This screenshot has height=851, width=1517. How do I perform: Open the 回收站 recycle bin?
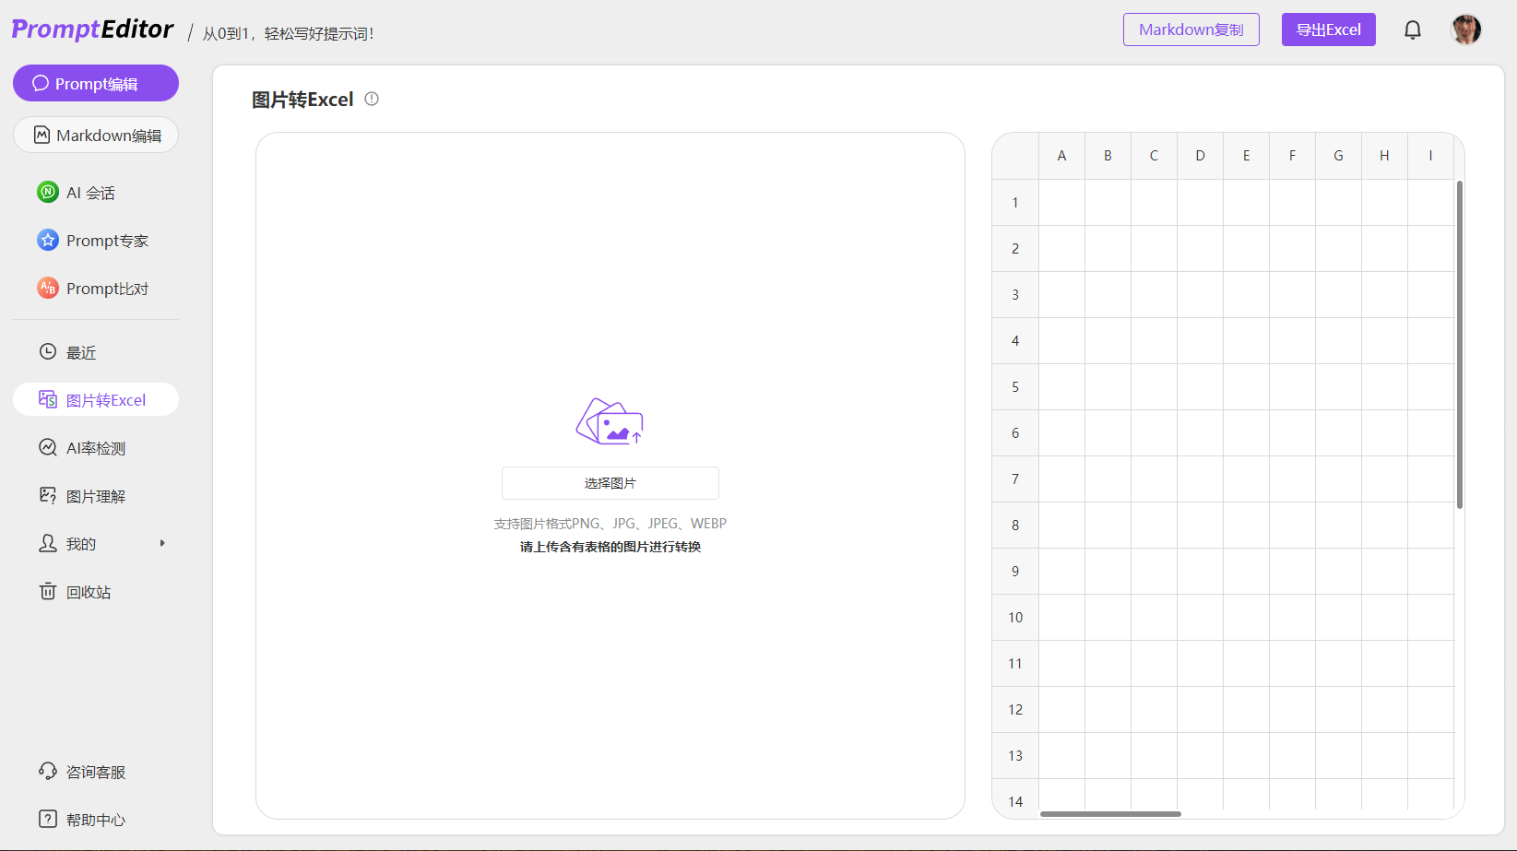88,592
